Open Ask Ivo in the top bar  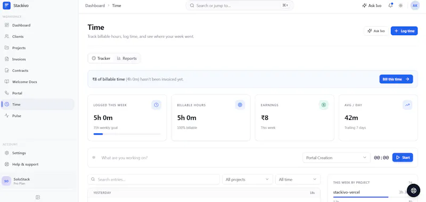(x=372, y=5)
